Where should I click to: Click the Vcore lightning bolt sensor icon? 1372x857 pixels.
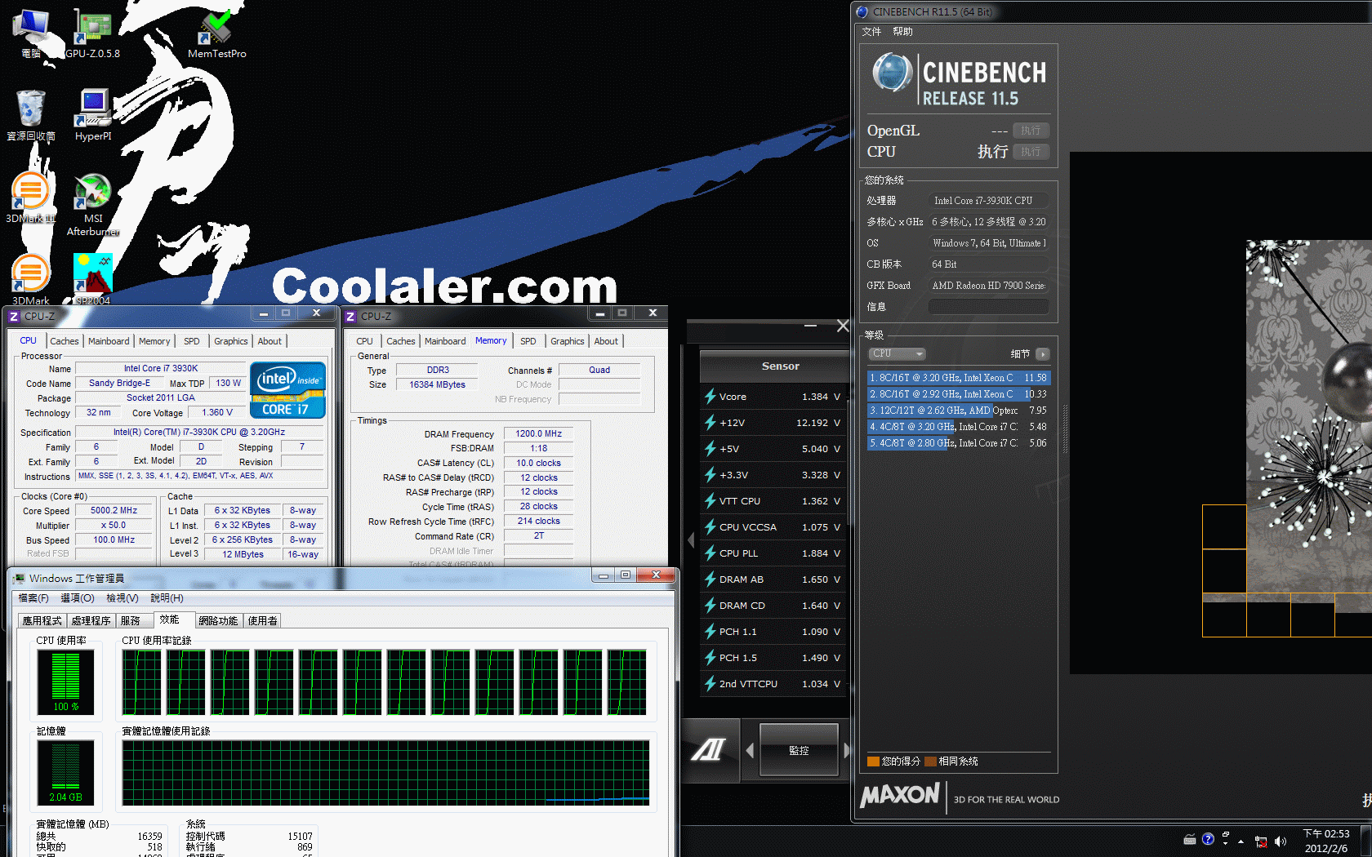(710, 397)
